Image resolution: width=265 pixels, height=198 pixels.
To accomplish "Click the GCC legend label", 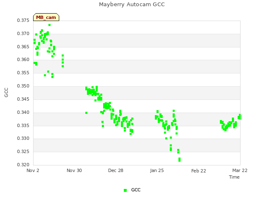I will pos(136,190).
